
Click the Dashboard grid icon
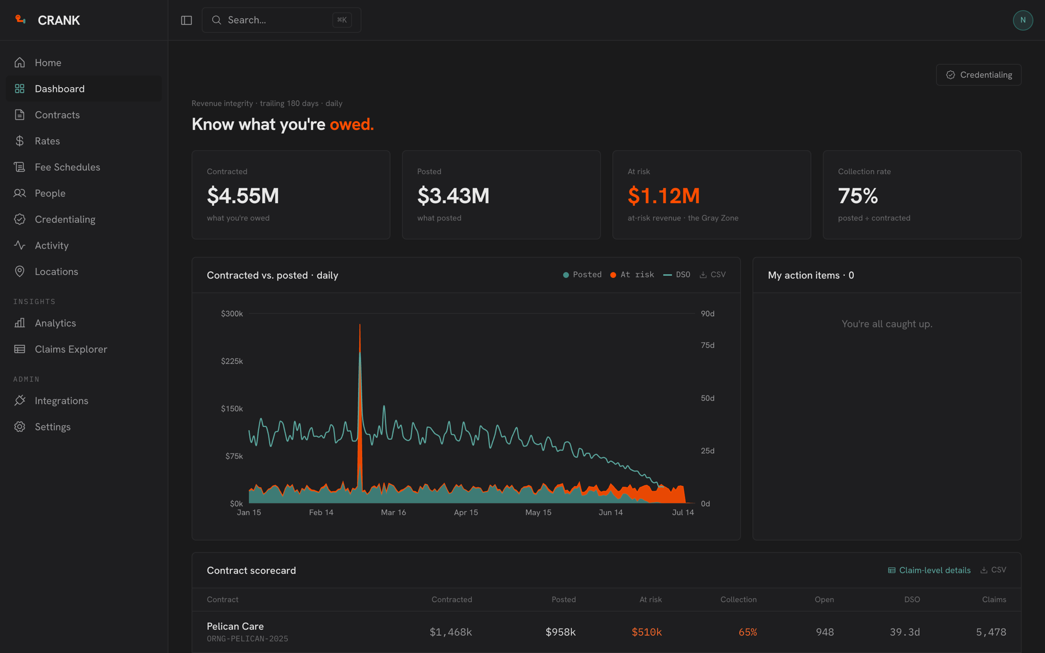point(20,89)
